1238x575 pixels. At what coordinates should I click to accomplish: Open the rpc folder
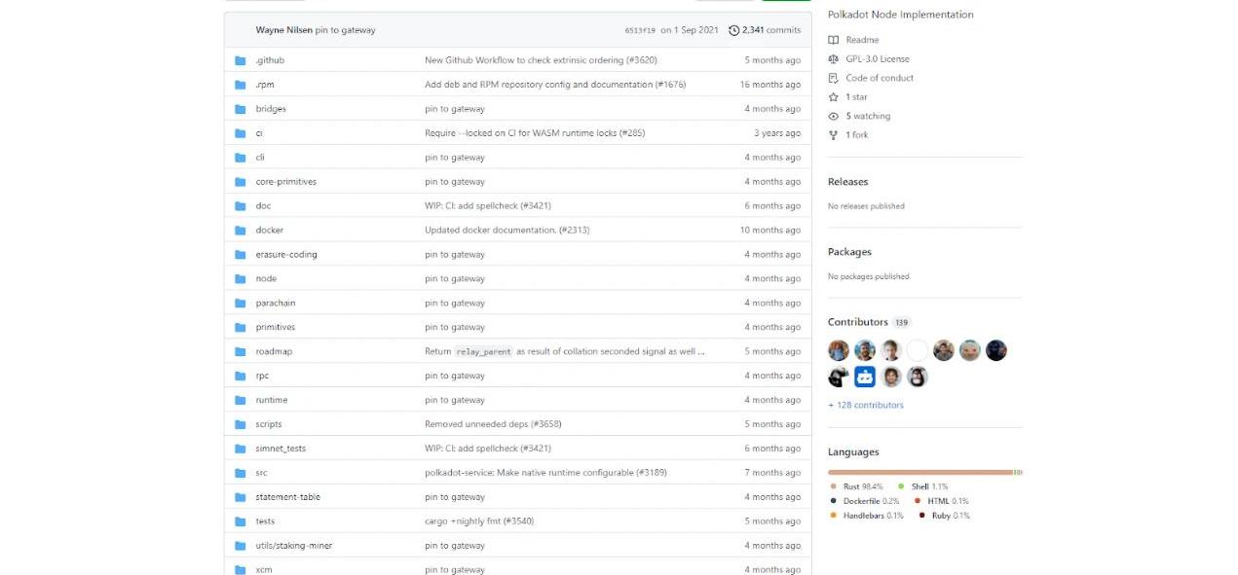(x=262, y=376)
